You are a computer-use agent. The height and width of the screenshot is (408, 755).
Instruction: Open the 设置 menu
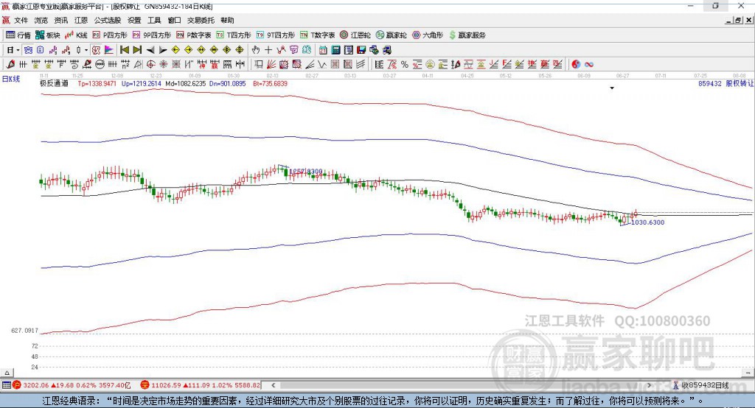click(x=134, y=20)
